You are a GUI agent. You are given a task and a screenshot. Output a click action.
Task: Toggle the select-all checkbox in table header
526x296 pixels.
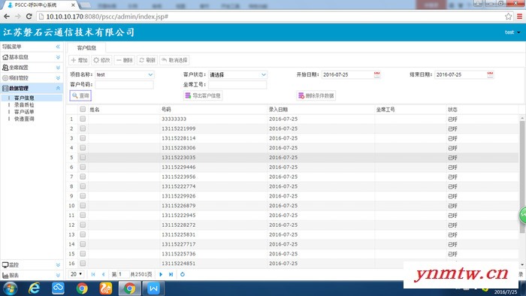[x=83, y=109]
